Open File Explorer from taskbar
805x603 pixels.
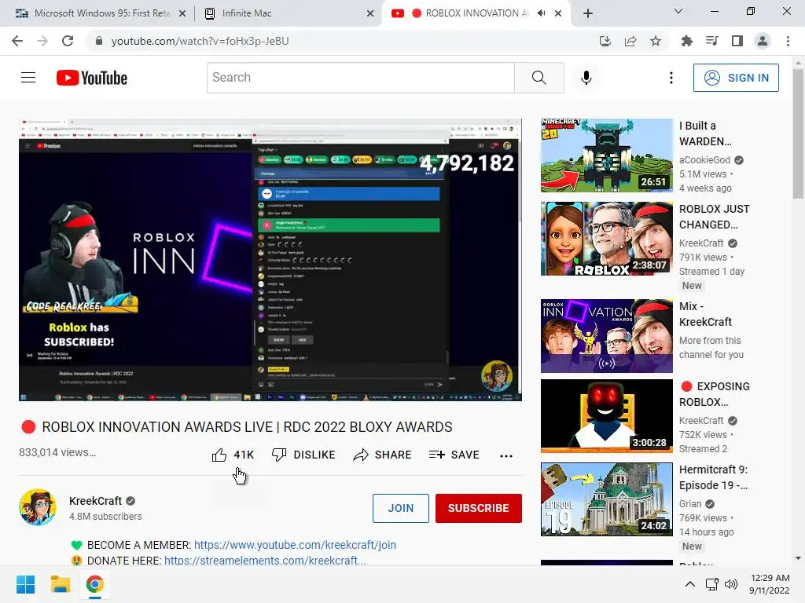click(x=60, y=584)
